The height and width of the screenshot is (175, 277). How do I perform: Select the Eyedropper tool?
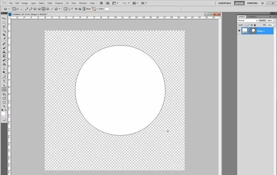pos(4,39)
